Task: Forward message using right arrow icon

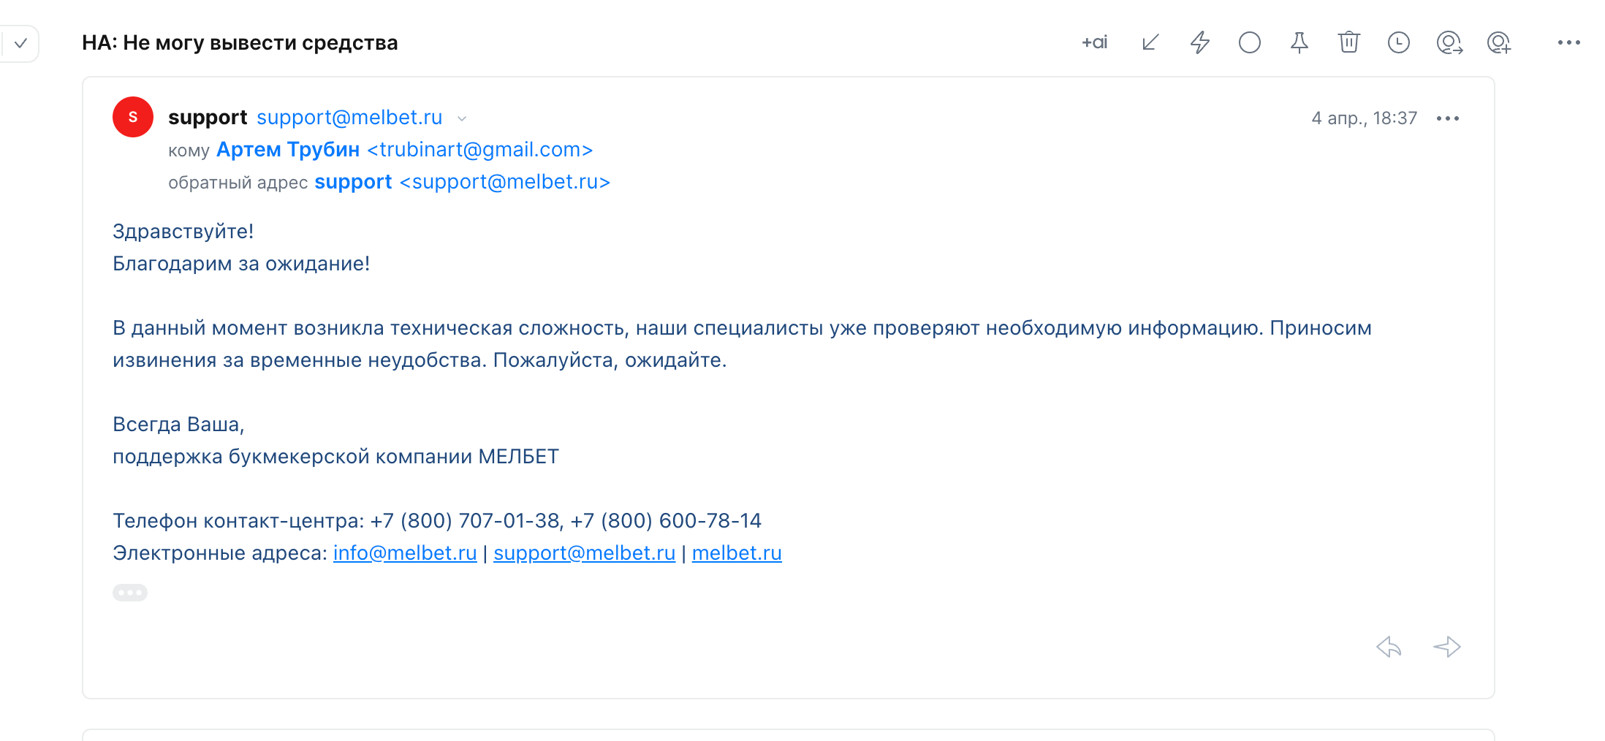Action: click(1446, 647)
